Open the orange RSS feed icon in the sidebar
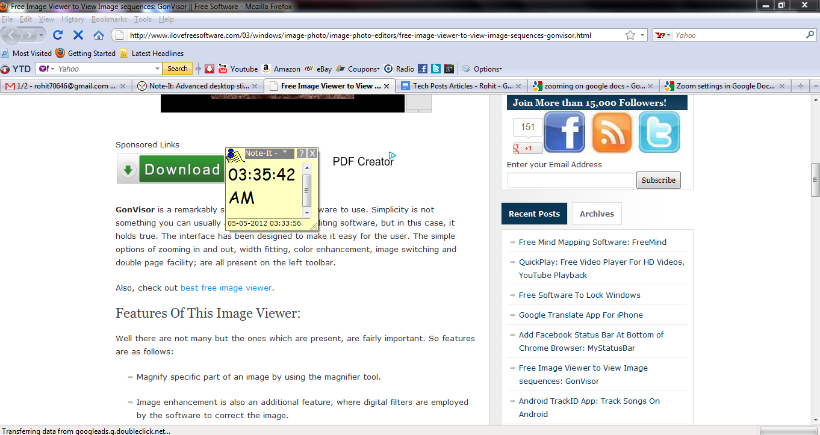Viewport: 820px width, 435px height. [612, 132]
